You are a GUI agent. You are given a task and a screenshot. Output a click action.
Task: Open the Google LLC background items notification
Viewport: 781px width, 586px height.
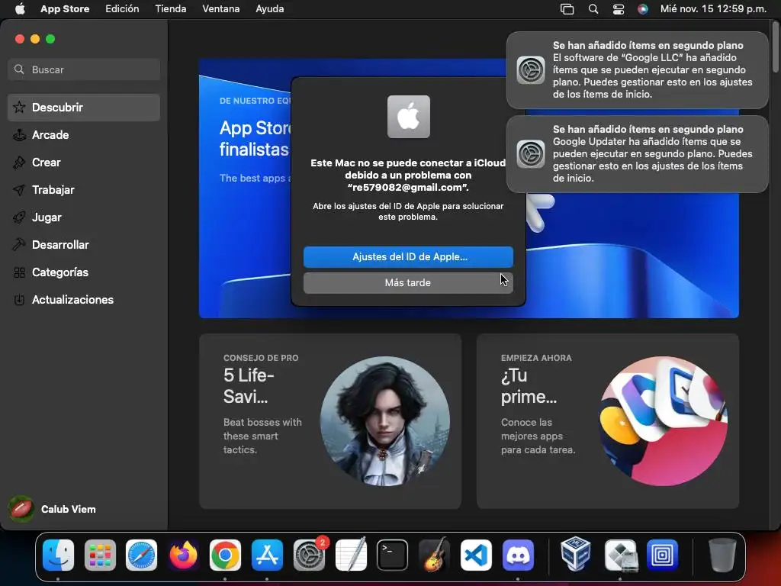637,69
